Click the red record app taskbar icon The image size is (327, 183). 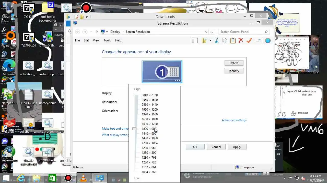pyautogui.click(x=68, y=178)
